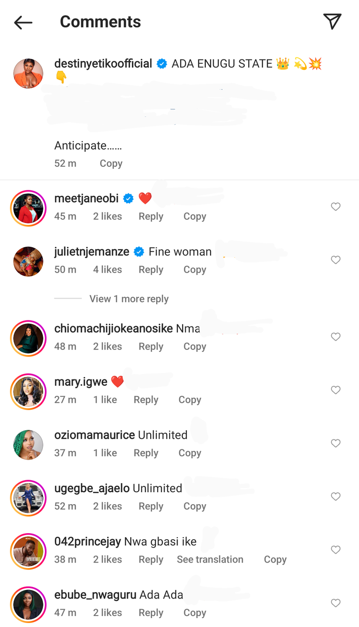The height and width of the screenshot is (627, 359).
Task: Open oziomamaurice's profile via username
Action: 94,435
